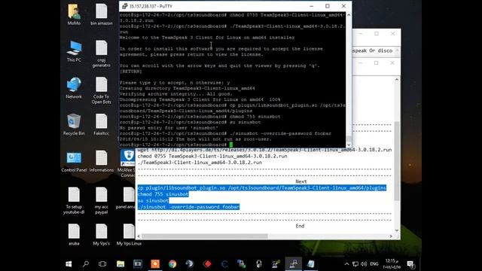Switch ENG input language indicator
482x271 pixels.
(x=374, y=264)
